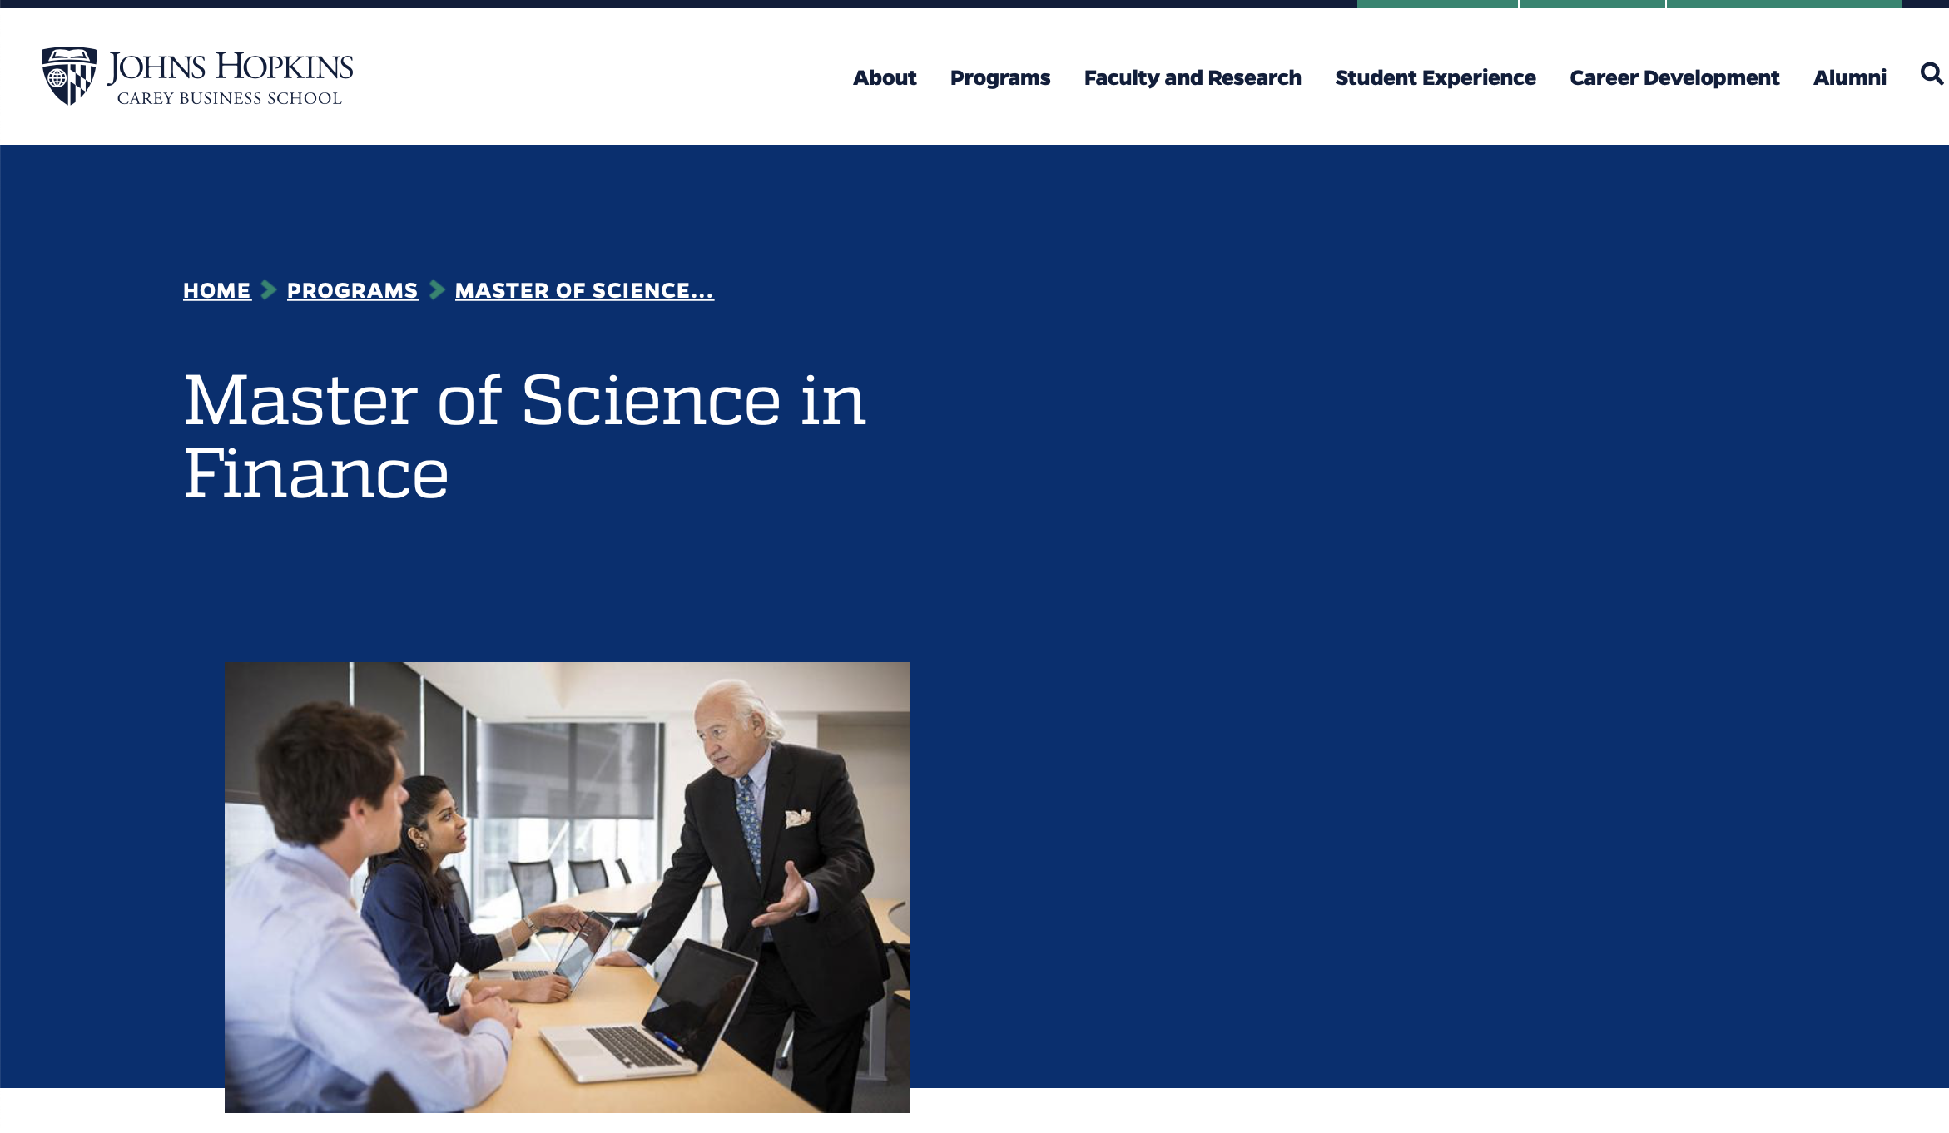Click the Johns Hopkins shield logo

pyautogui.click(x=69, y=76)
